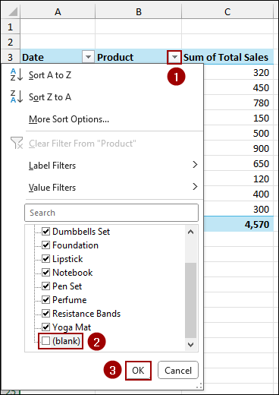Open the Product column filter dropdown

click(x=174, y=57)
